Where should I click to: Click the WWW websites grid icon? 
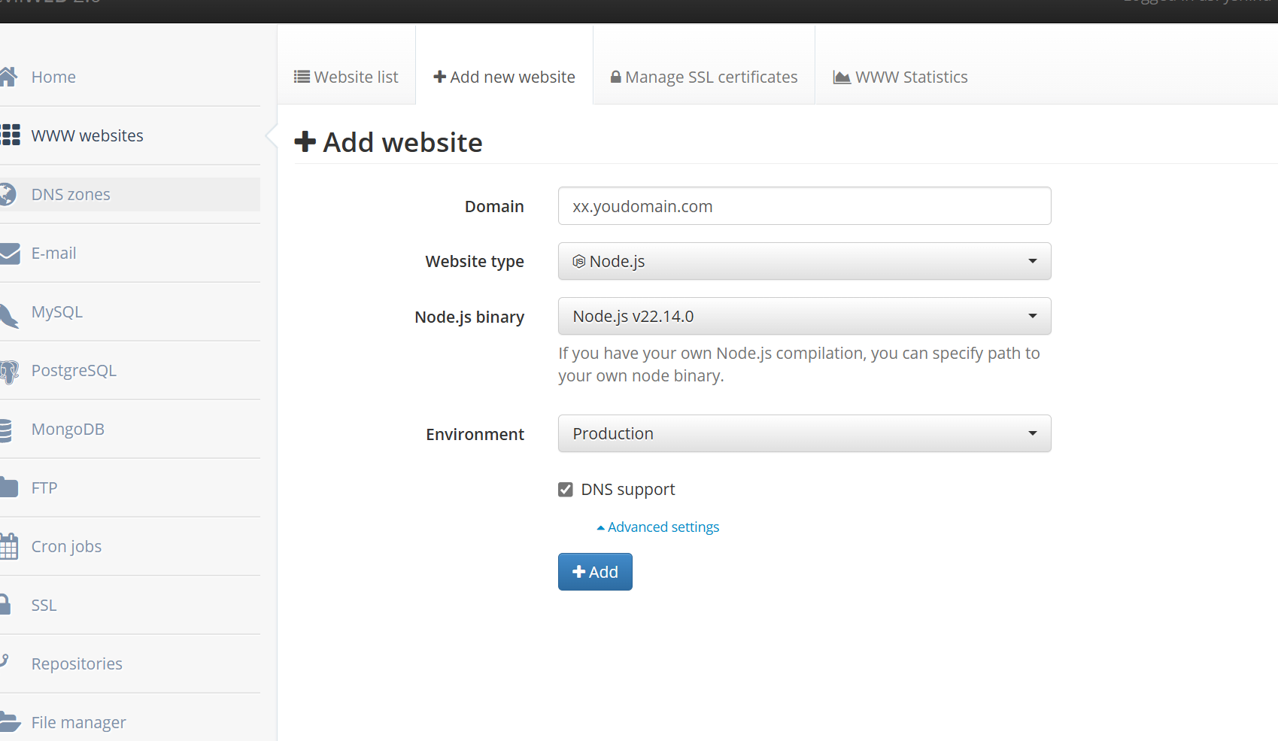(11, 135)
